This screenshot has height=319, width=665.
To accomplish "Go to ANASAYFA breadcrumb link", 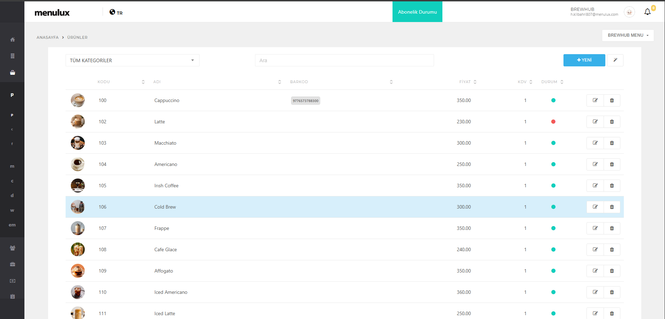I will 47,37.
